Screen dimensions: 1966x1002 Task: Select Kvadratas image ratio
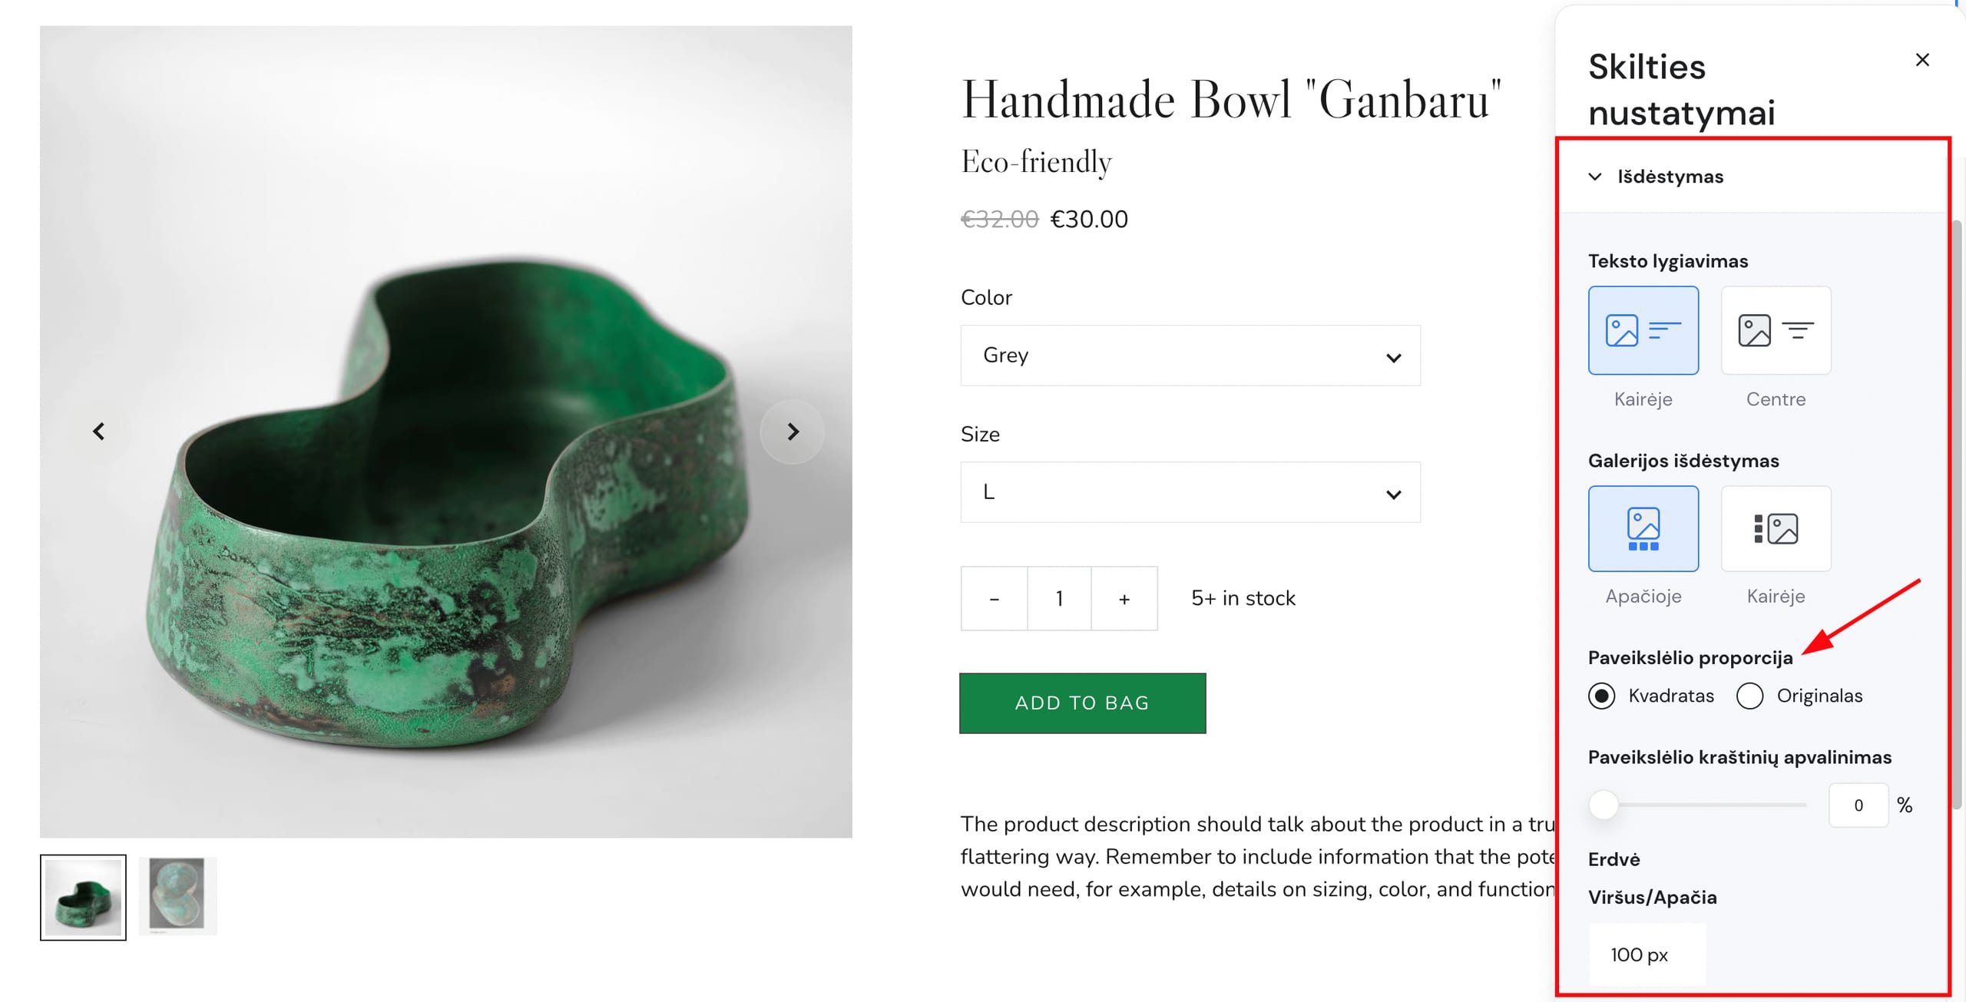(x=1601, y=696)
